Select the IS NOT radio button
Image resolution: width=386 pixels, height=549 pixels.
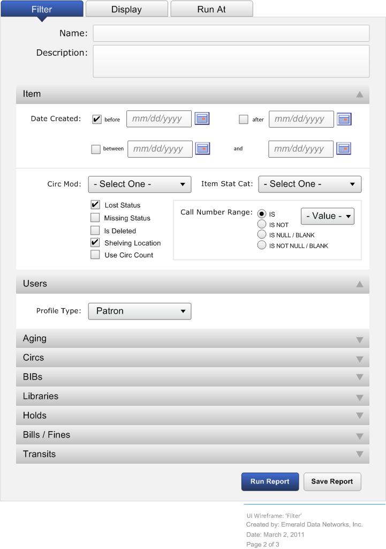point(262,225)
